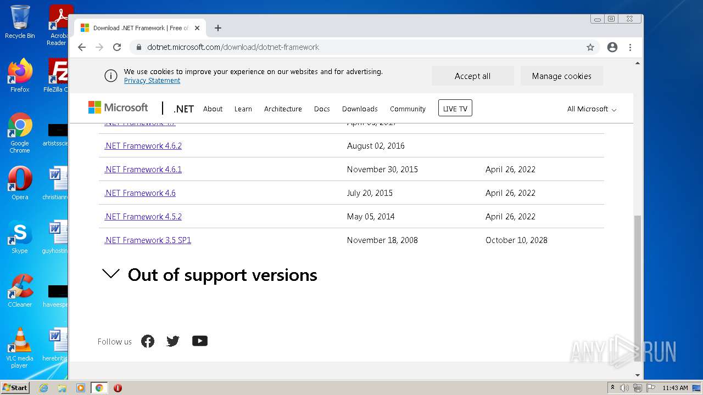The width and height of the screenshot is (703, 395).
Task: Click the Chrome forward arrow
Action: tap(99, 47)
